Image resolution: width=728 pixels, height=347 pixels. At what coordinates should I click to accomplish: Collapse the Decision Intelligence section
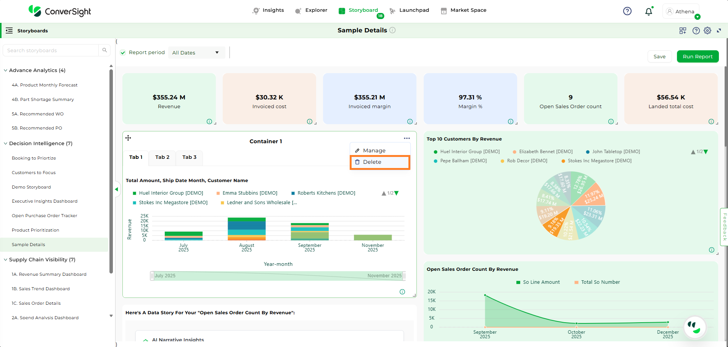[x=6, y=144]
